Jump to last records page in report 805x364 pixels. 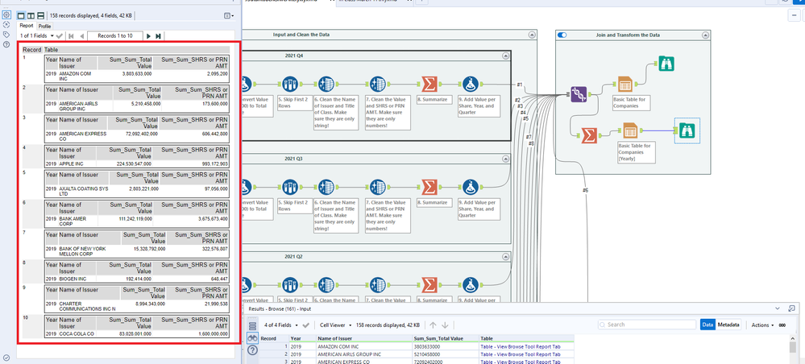click(159, 35)
